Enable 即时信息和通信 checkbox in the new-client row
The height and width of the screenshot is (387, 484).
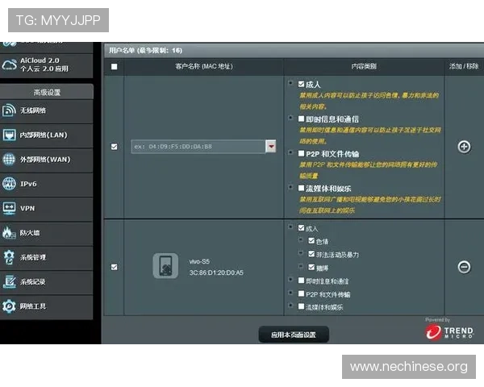301,118
